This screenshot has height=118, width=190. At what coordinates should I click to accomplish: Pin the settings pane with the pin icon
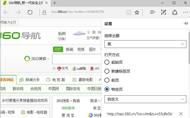tap(186, 23)
